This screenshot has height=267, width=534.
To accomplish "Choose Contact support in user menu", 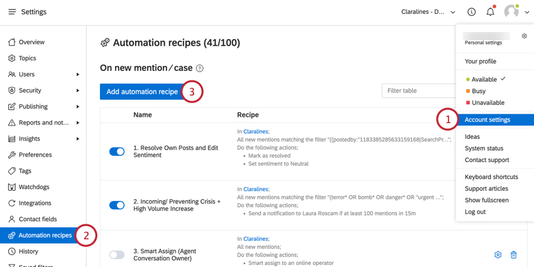I will (487, 160).
